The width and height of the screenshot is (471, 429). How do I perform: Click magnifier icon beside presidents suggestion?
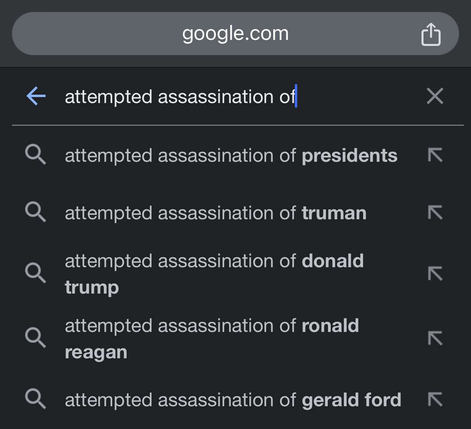(x=36, y=155)
